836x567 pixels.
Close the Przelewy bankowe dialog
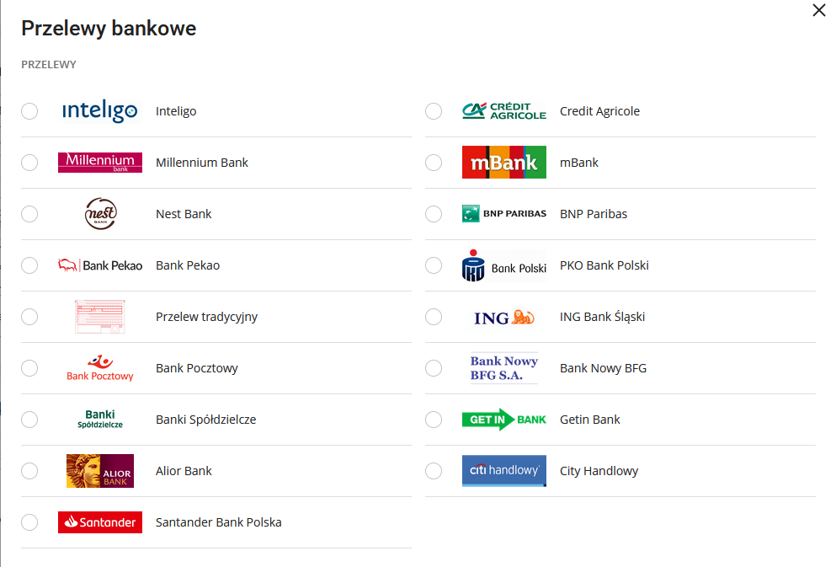[817, 10]
